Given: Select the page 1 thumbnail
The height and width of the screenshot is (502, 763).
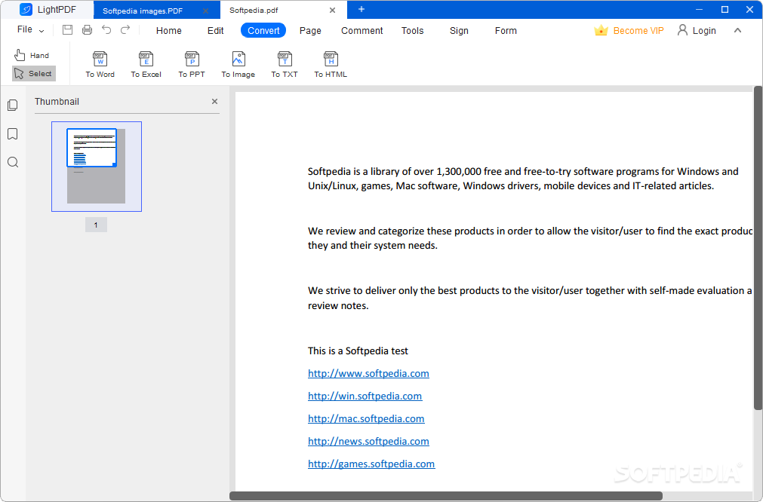Looking at the screenshot, I should [97, 166].
